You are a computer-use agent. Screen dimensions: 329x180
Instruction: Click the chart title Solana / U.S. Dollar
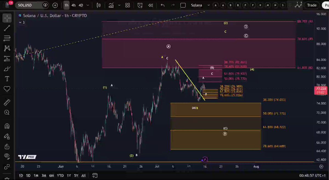(x=55, y=16)
